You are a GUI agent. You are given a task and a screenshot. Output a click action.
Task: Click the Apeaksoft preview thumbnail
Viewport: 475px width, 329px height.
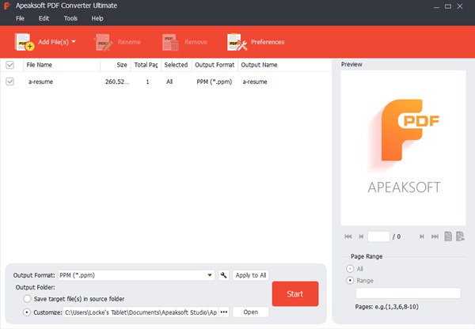click(403, 148)
